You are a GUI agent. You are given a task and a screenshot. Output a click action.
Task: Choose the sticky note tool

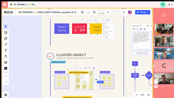6,32
